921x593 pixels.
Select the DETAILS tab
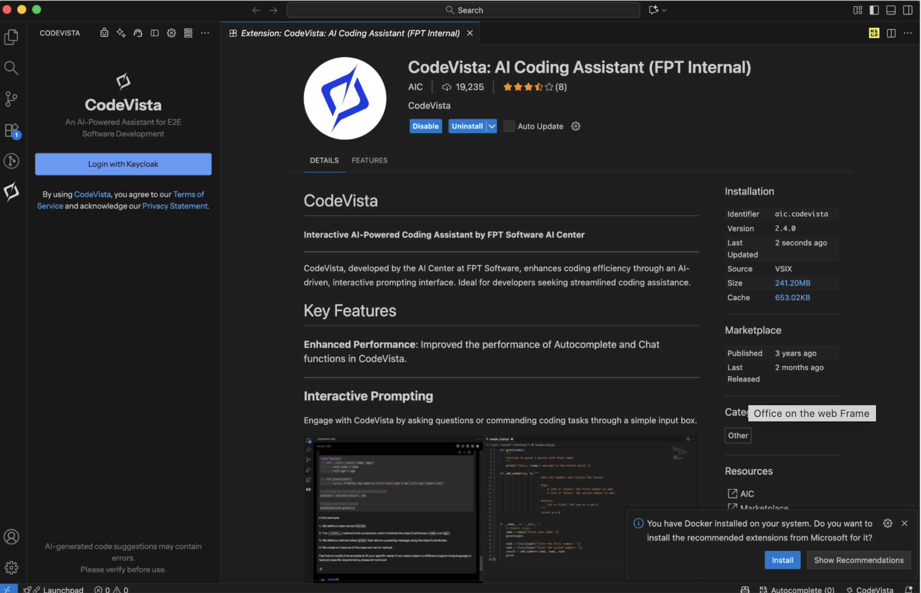click(x=324, y=160)
